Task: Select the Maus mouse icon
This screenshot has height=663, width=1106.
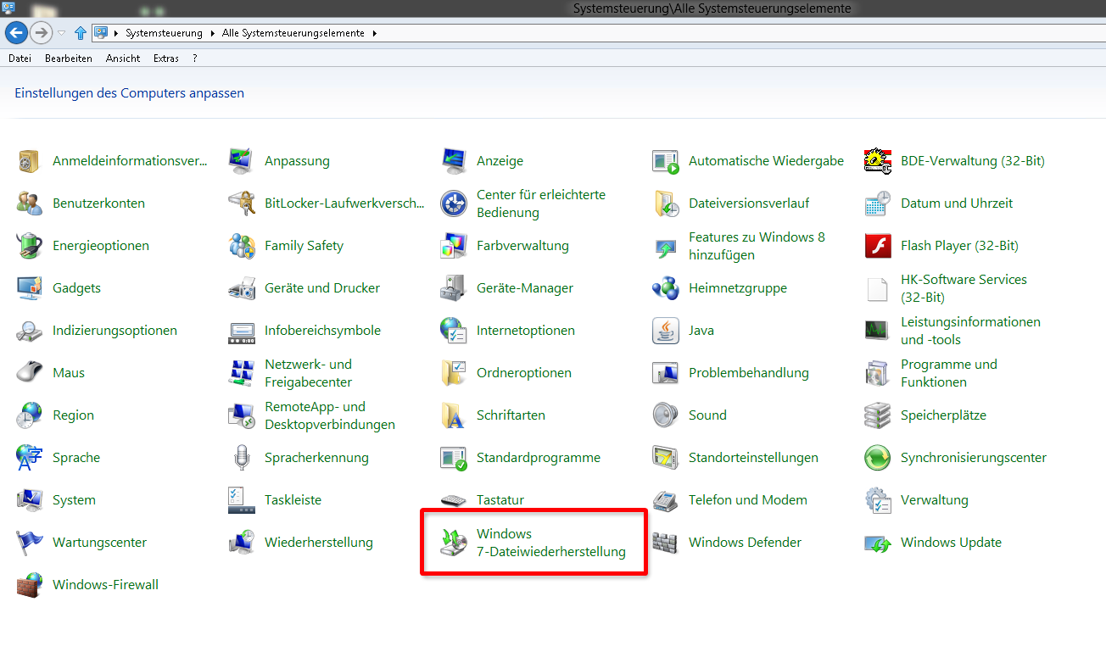Action: tap(30, 373)
